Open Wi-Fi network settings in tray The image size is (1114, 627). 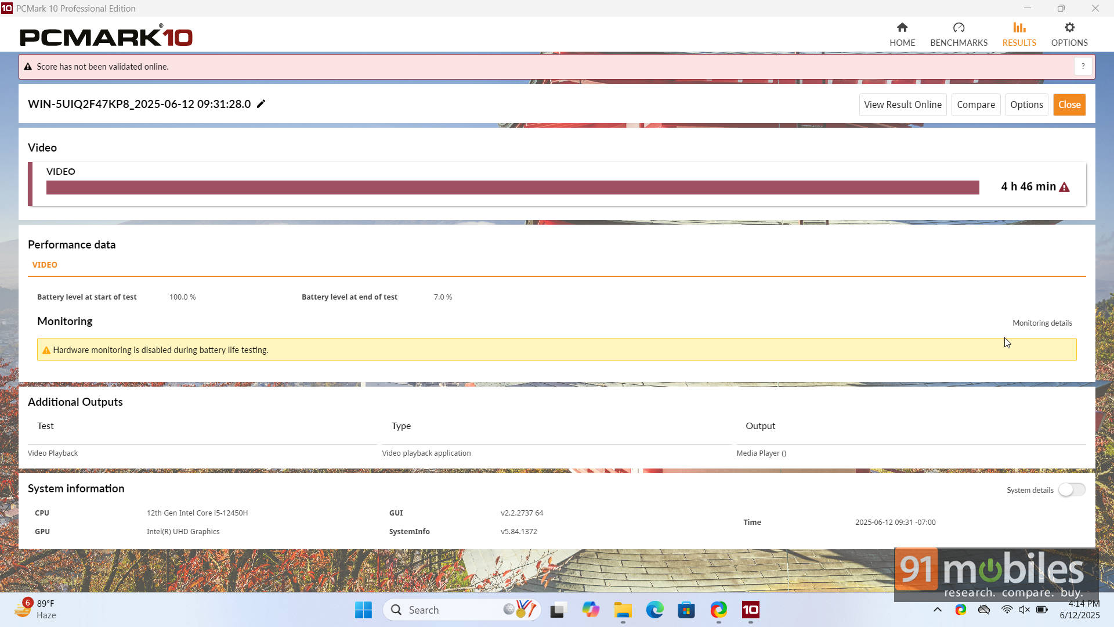coord(1007,610)
